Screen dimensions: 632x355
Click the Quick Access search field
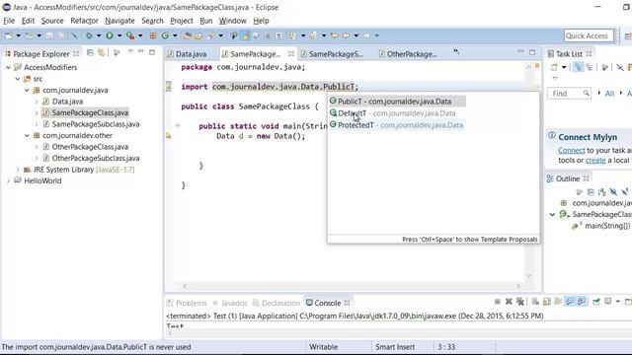click(x=589, y=35)
